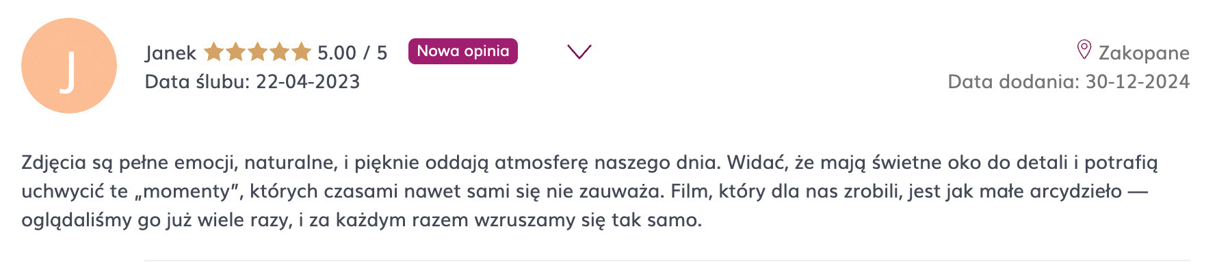This screenshot has width=1217, height=268.
Task: Click the second gold rating star
Action: coord(235,52)
